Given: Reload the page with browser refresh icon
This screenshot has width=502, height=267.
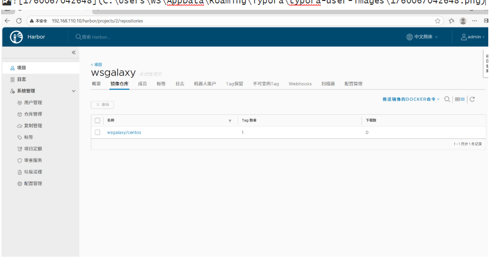Looking at the screenshot, I should tap(19, 21).
